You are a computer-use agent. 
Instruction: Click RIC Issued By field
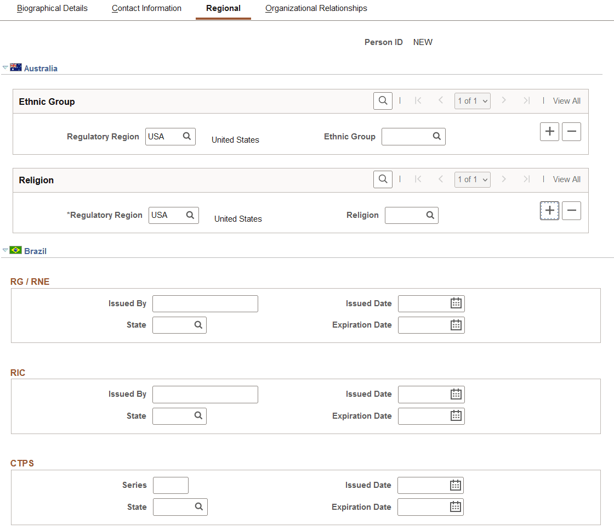pos(205,395)
